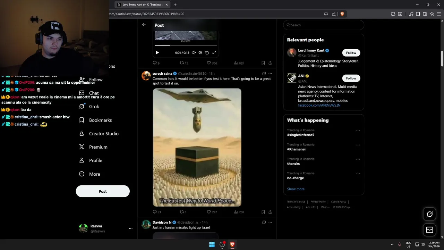
Task: View analytics for suresh raina's 20K views
Action: (x=239, y=212)
